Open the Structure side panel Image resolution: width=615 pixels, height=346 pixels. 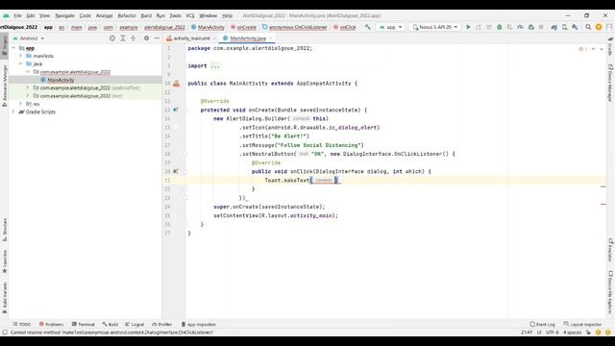[x=4, y=230]
